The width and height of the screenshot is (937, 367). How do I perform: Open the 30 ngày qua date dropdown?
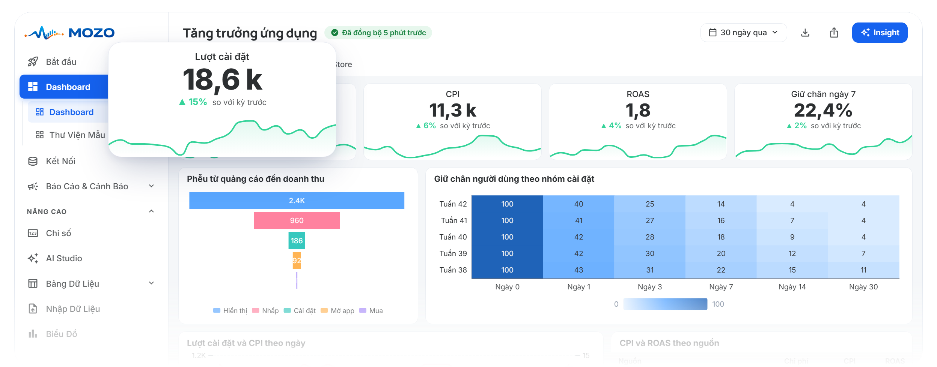743,33
